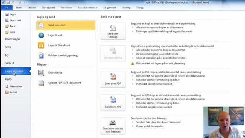Click the Åpne folder icon

click(x=7, y=26)
